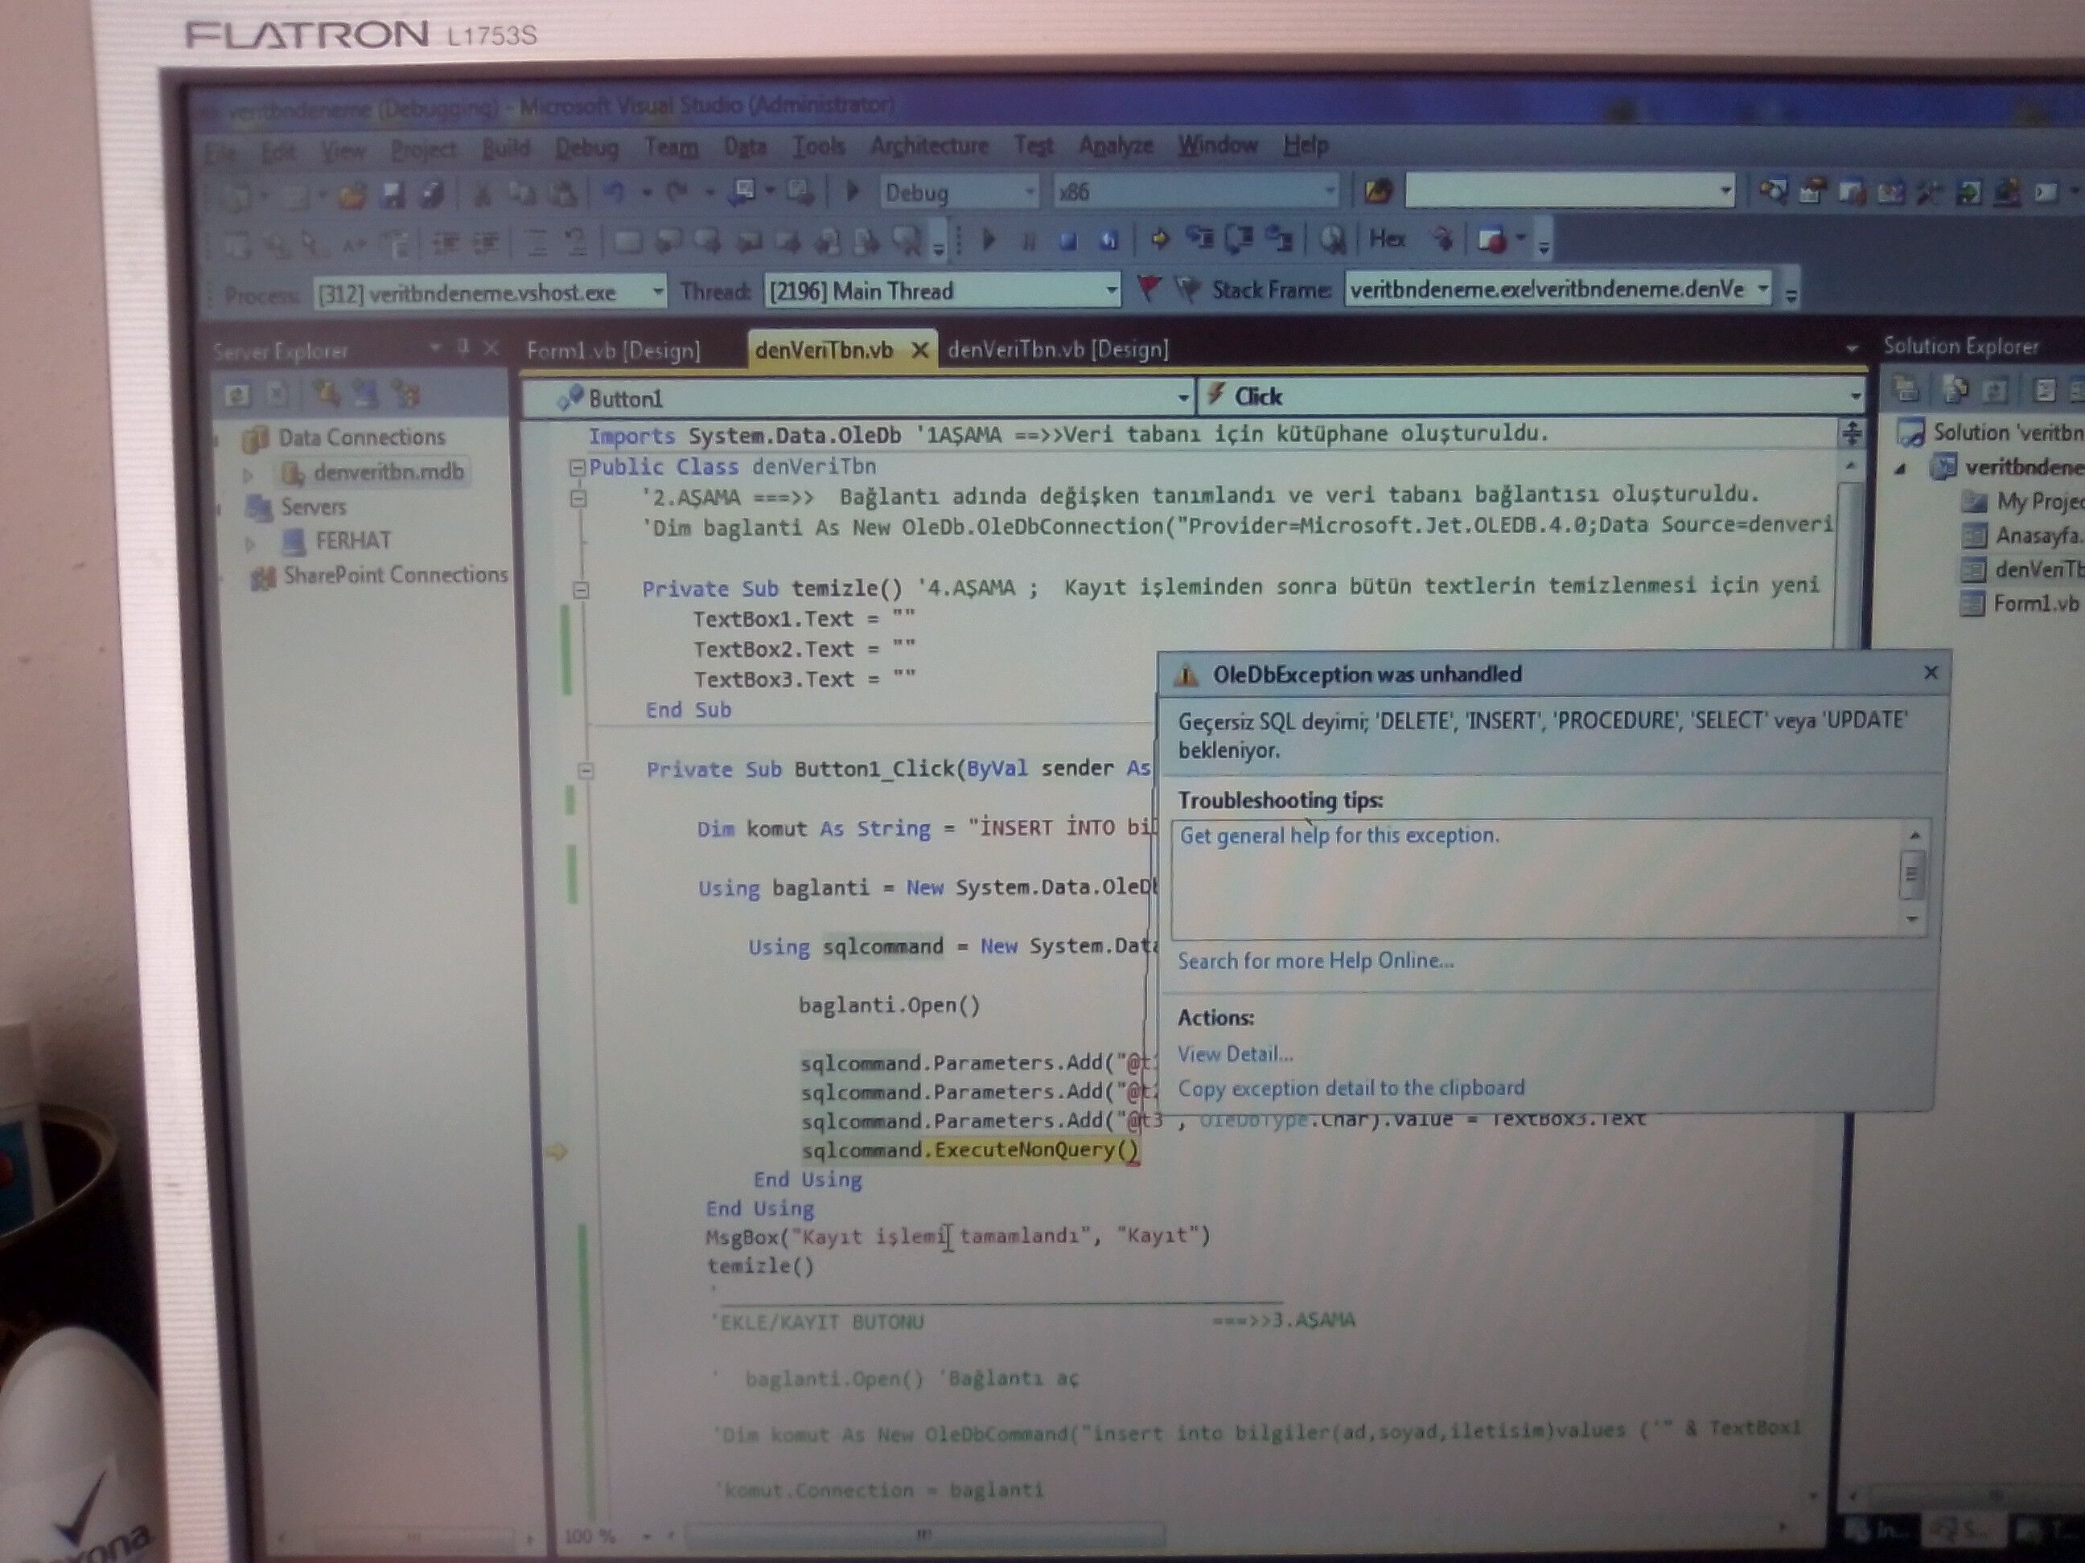Select Form1.vb in Solution Explorer
This screenshot has width=2085, height=1563.
tap(2036, 604)
